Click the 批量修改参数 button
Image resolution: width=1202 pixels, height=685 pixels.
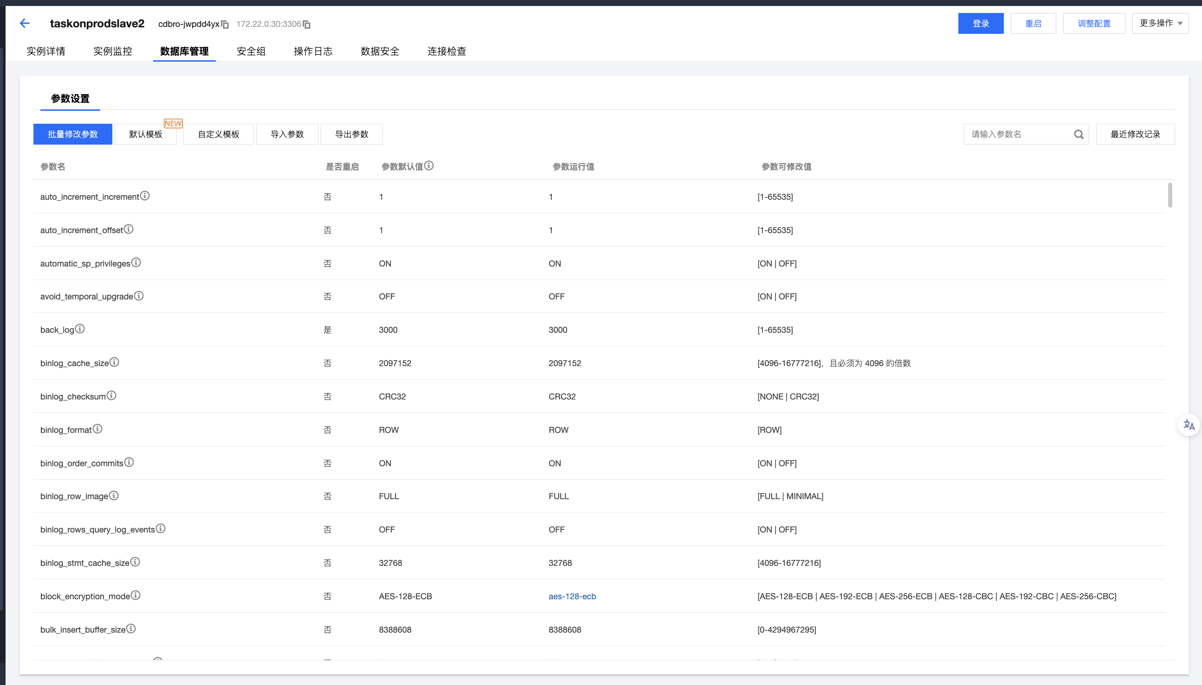pyautogui.click(x=72, y=134)
